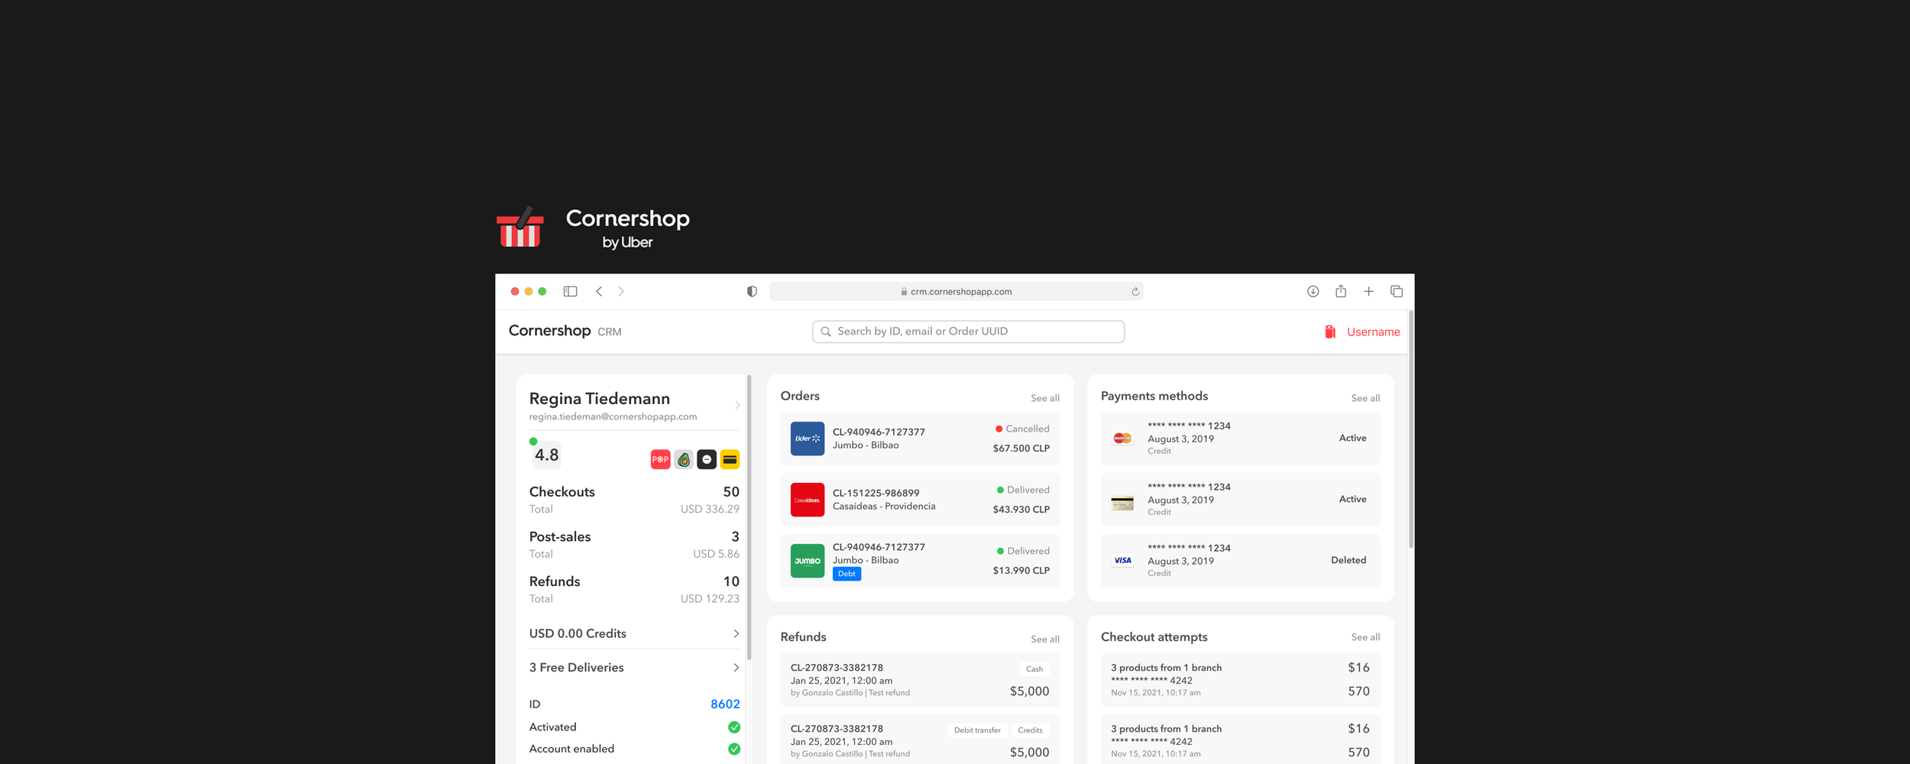
Task: Open the Cornershop CRM home logo text
Action: coord(565,331)
